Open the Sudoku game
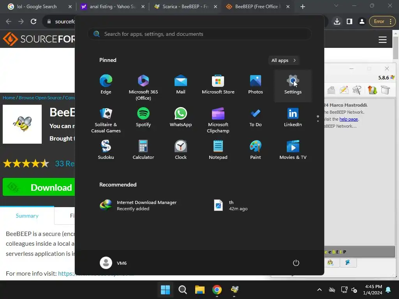 point(106,150)
